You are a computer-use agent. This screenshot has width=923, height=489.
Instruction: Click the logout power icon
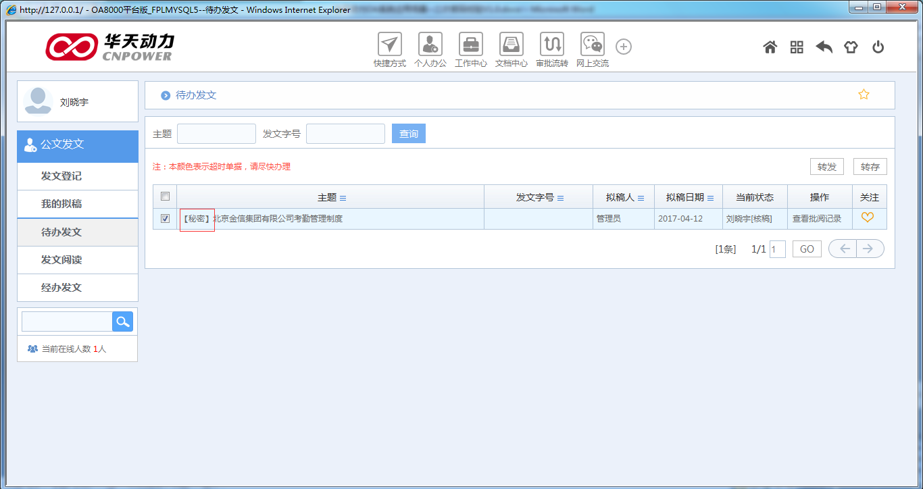[x=878, y=47]
